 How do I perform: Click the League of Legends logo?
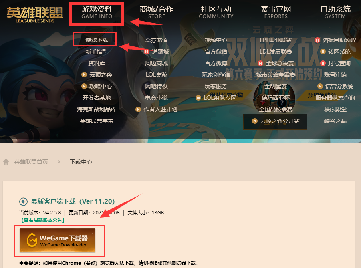(35, 15)
